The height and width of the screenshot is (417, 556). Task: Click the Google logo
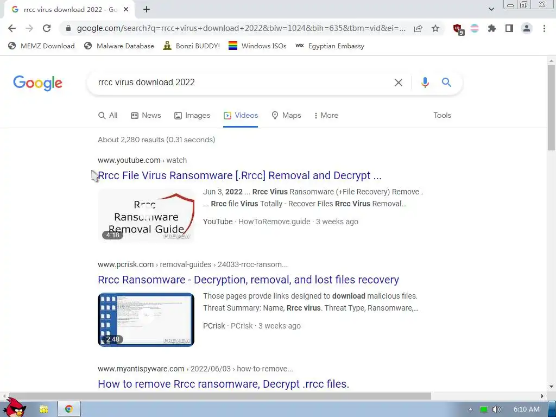pos(37,83)
